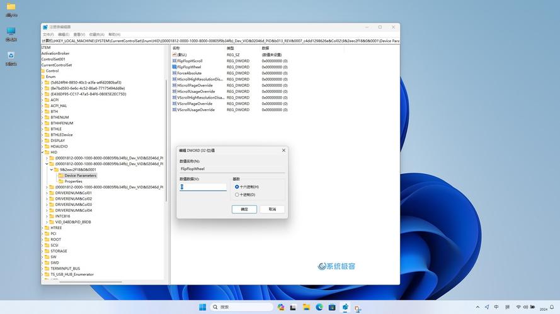Open Task View on the taskbar
Image resolution: width=560 pixels, height=314 pixels.
pos(293,307)
